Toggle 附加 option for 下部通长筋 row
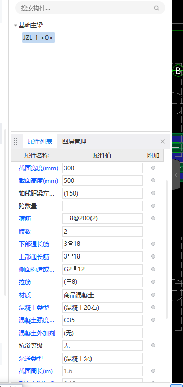This screenshot has height=387, width=183. coord(153,244)
